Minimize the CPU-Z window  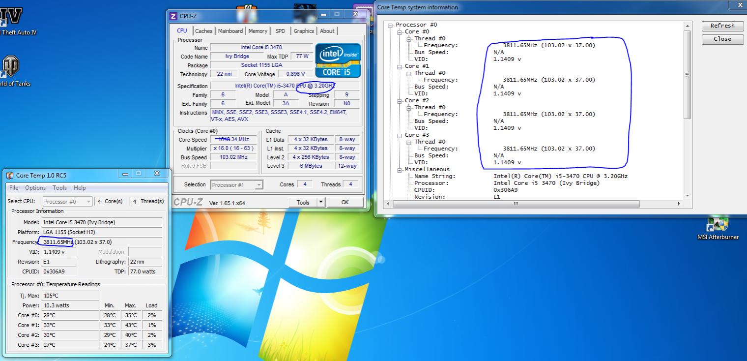click(x=324, y=14)
